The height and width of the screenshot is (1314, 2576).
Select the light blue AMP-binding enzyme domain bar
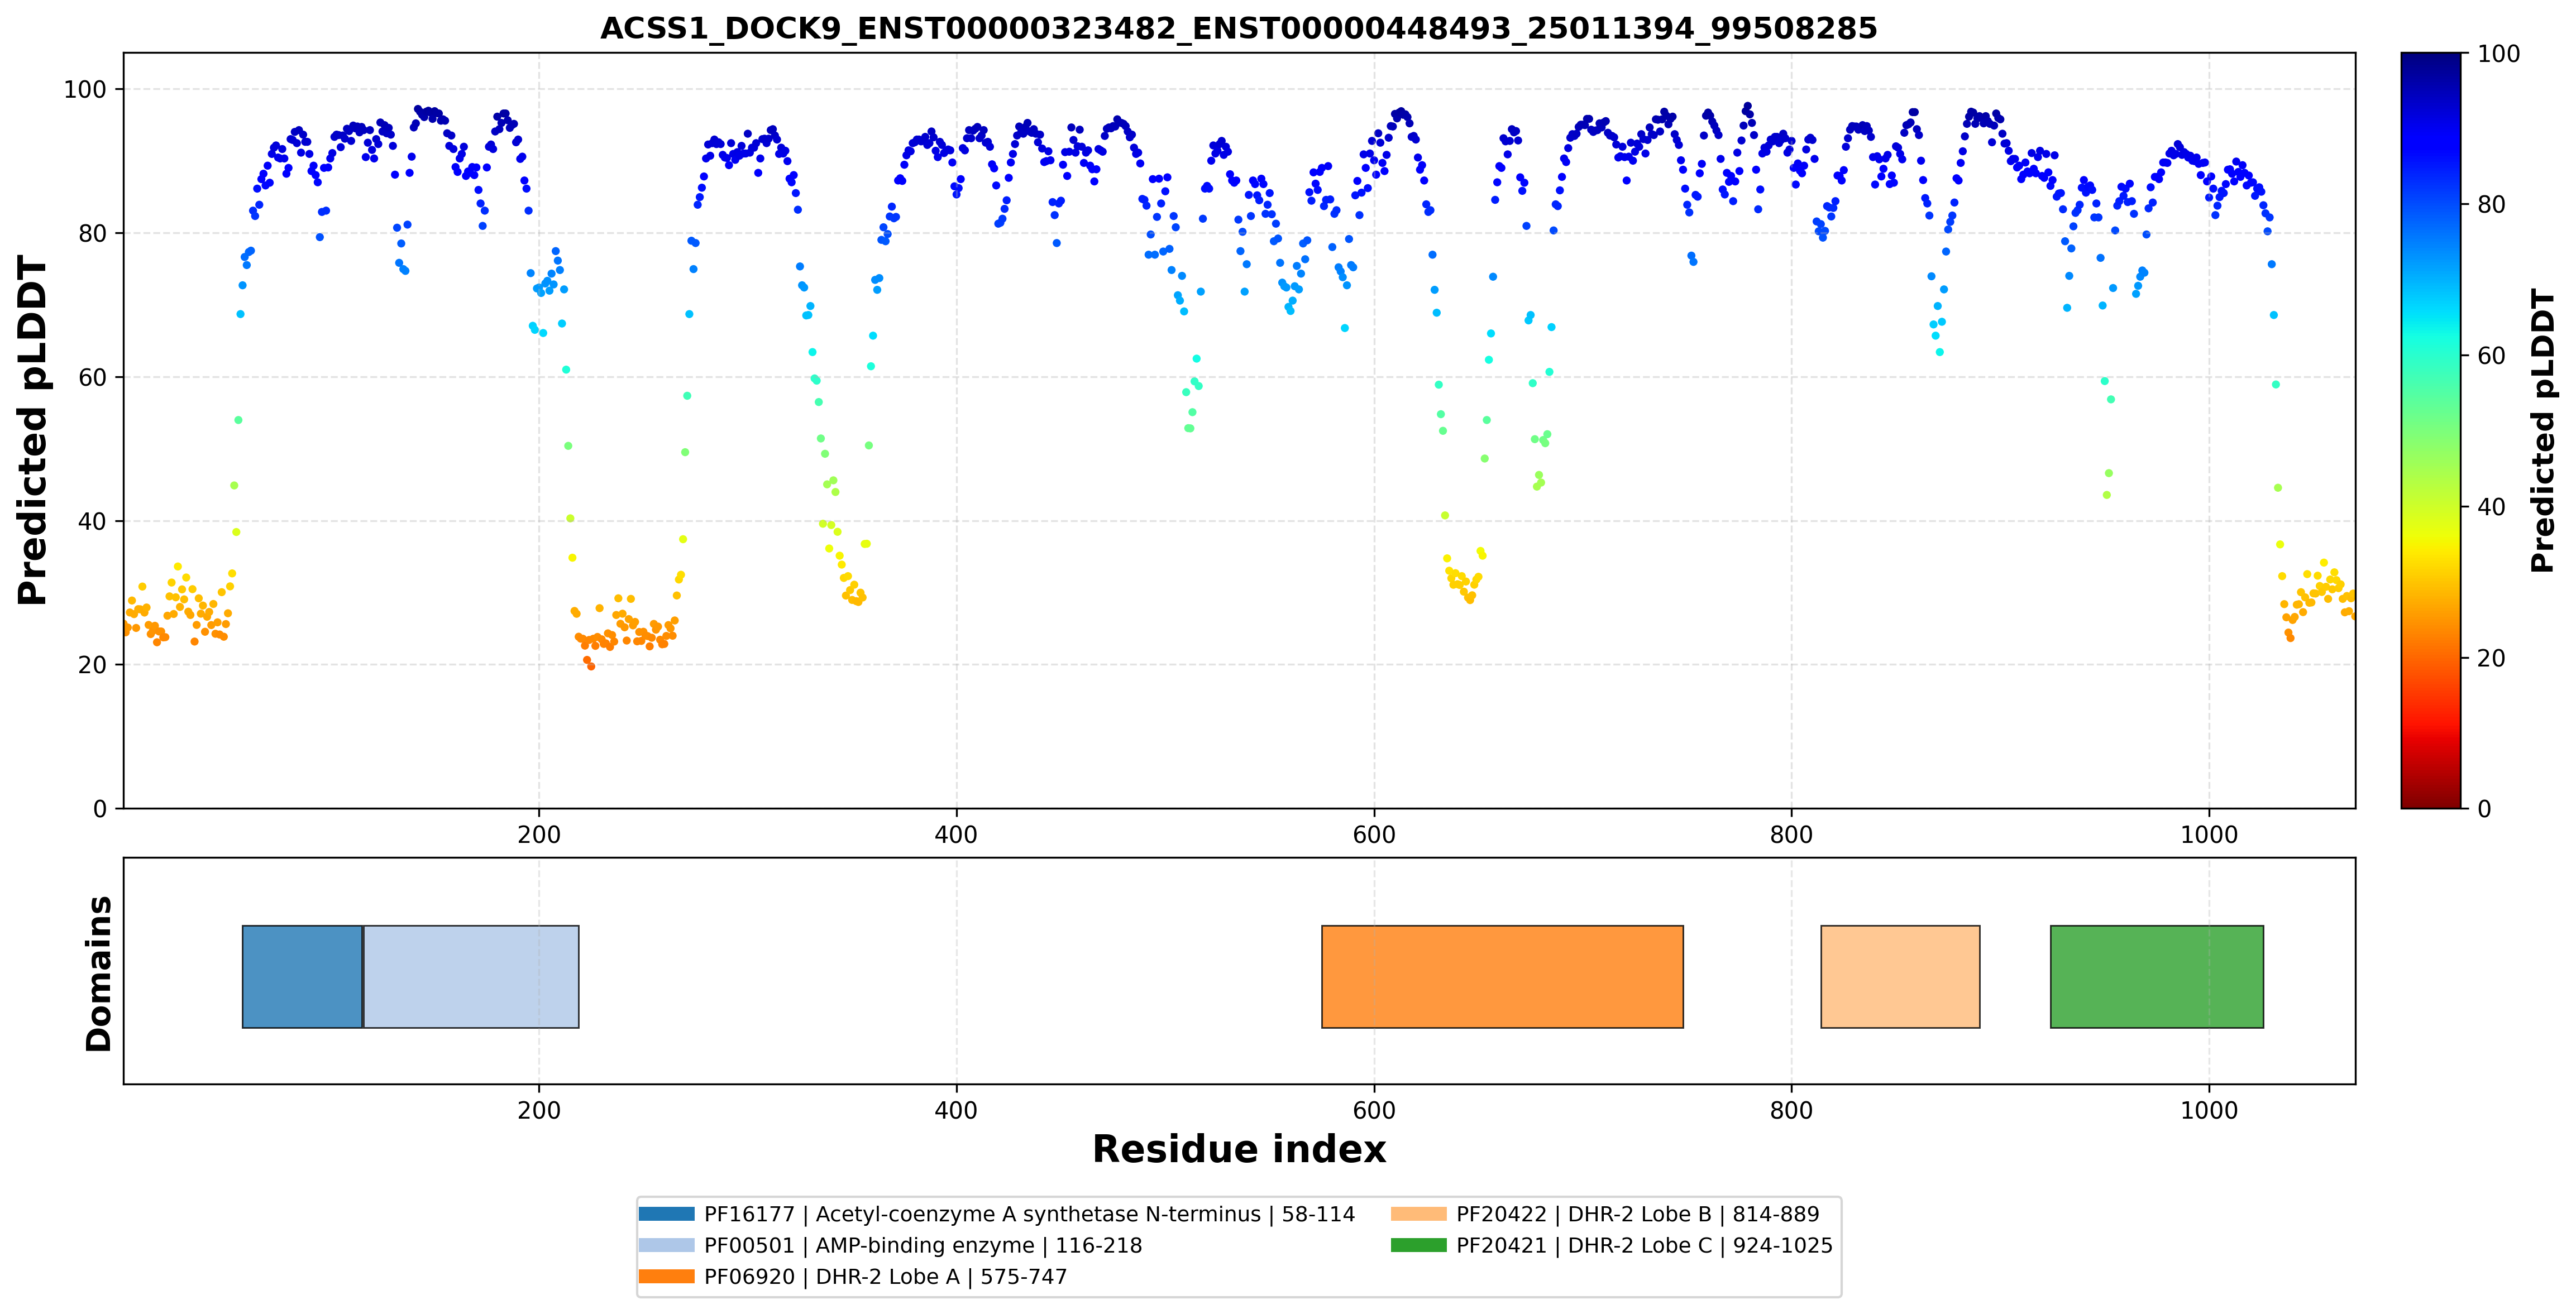[x=471, y=976]
